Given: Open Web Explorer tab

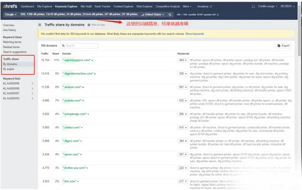Looking at the screenshot, I should (144, 7).
